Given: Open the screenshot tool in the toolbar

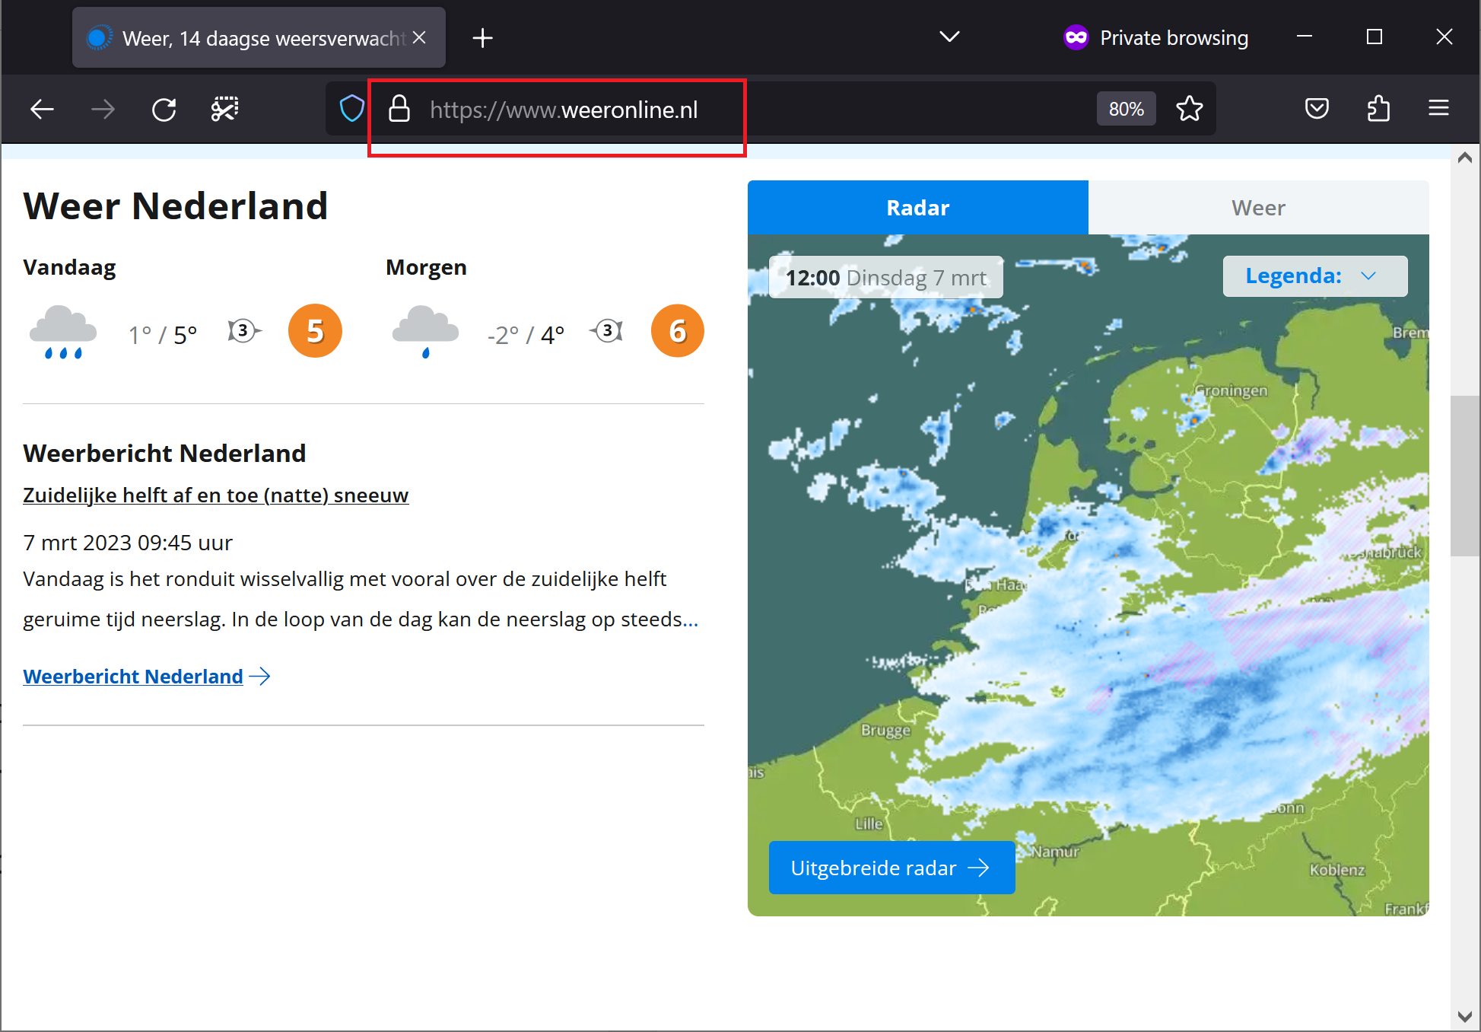Looking at the screenshot, I should point(224,110).
